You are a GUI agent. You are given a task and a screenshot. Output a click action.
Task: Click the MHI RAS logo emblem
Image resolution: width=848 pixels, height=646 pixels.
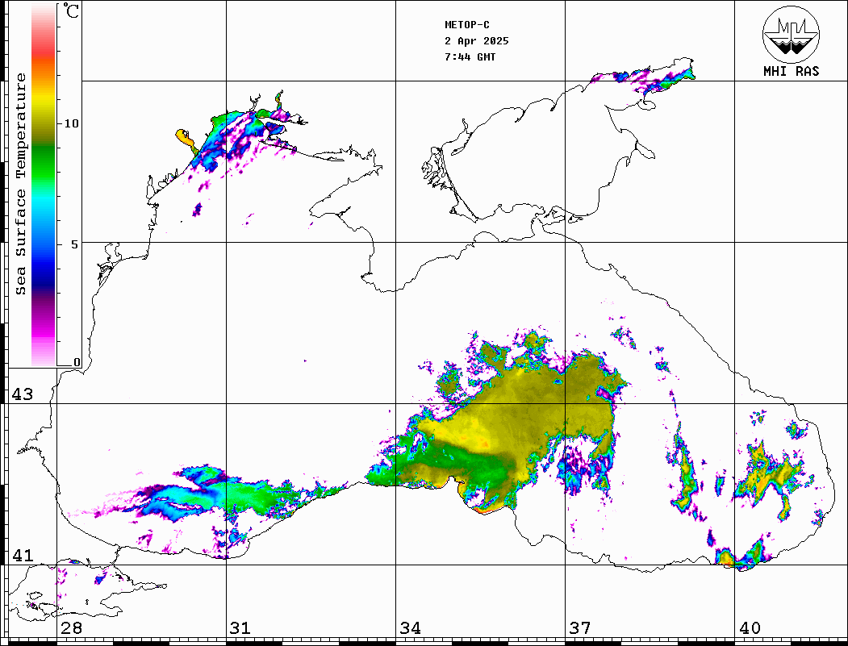[x=791, y=35]
